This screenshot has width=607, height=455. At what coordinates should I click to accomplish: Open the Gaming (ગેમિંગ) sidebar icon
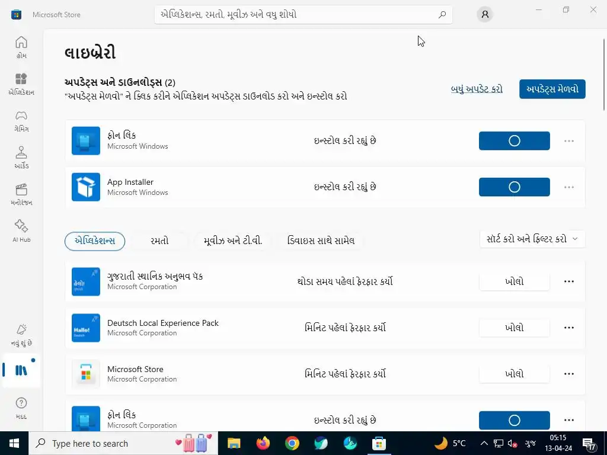point(21,121)
